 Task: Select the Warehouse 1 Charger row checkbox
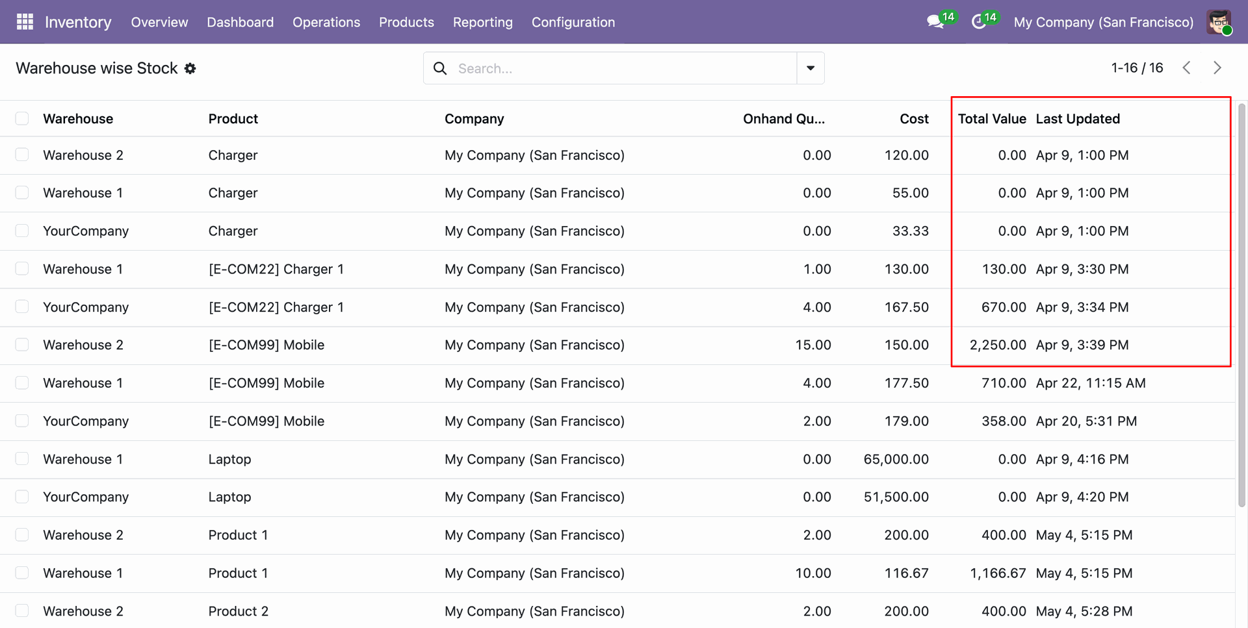(22, 193)
